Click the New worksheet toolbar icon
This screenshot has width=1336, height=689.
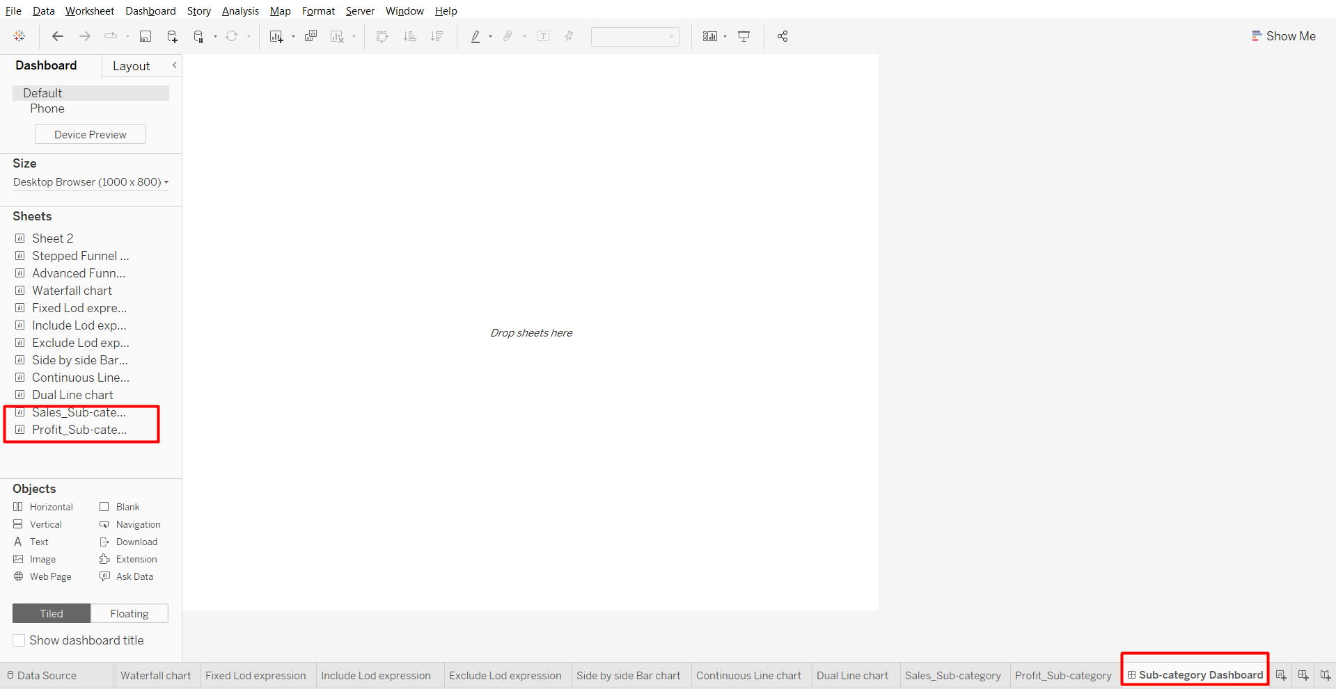(x=276, y=36)
